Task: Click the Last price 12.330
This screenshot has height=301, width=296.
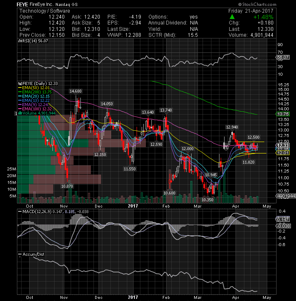Action: pyautogui.click(x=266, y=29)
